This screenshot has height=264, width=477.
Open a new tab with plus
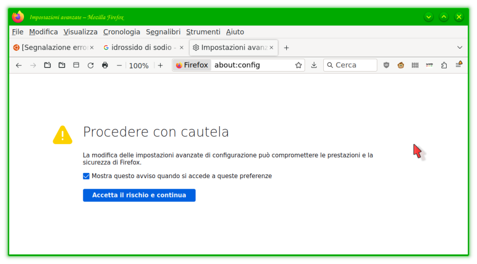[x=286, y=48]
